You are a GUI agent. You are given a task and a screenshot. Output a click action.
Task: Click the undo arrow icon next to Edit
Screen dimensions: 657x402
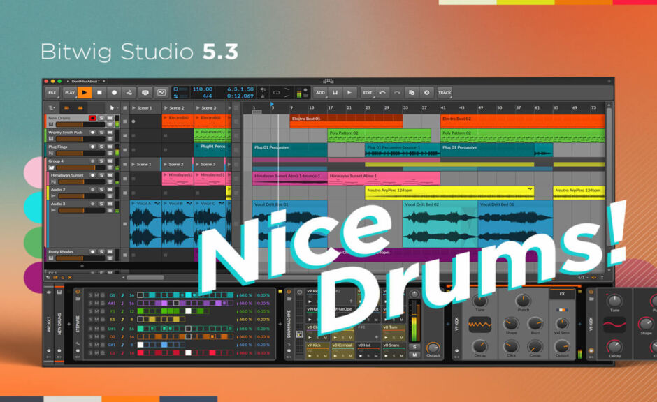click(x=382, y=91)
